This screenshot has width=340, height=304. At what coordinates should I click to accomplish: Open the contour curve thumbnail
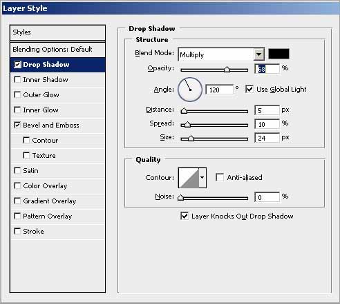(189, 178)
